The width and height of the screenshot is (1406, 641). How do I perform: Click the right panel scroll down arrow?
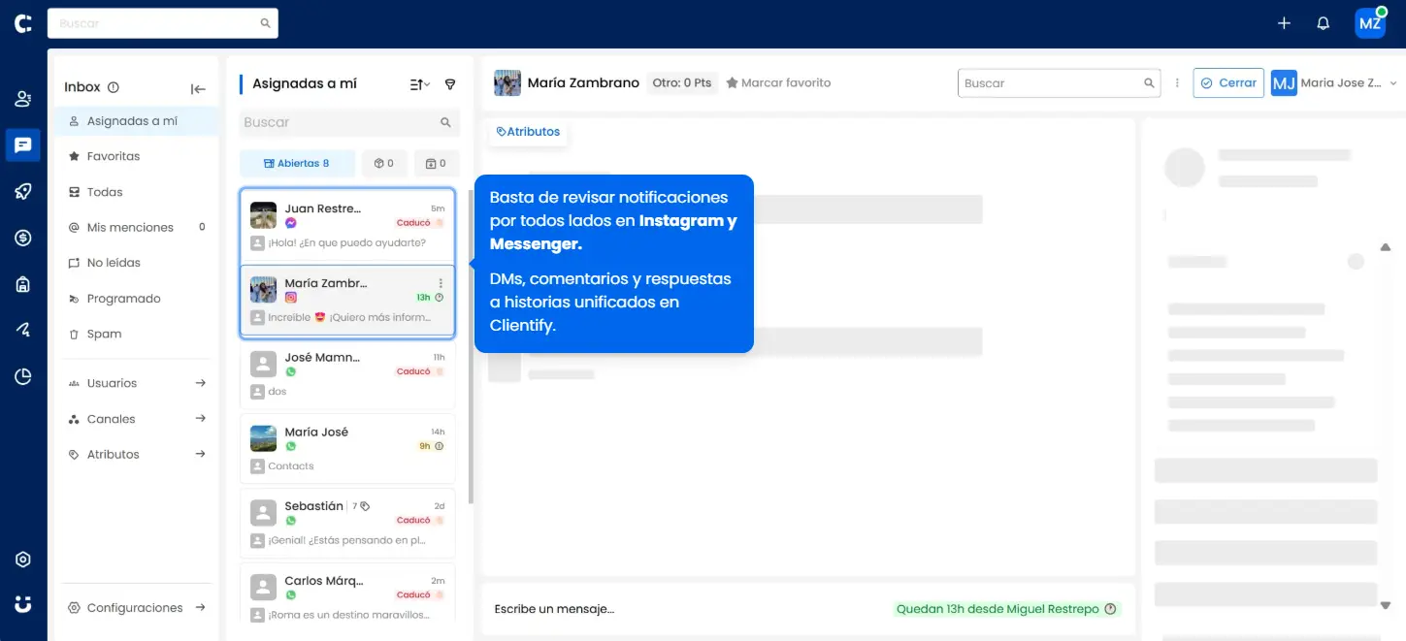click(1385, 606)
